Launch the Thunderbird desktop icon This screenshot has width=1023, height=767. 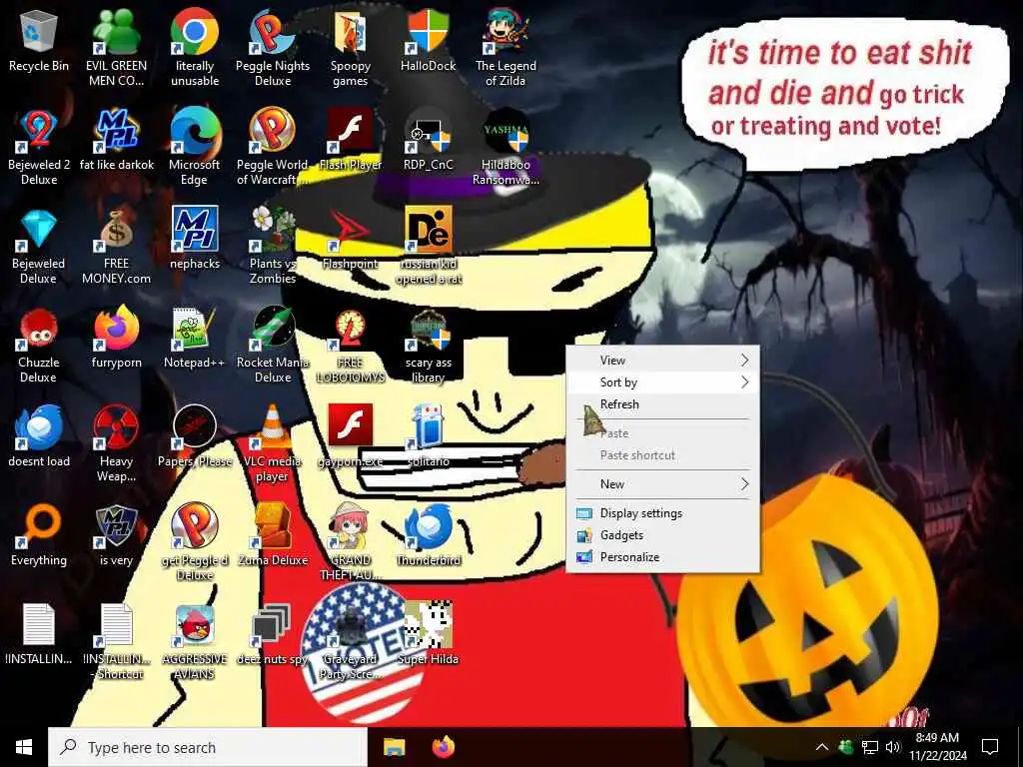[428, 536]
